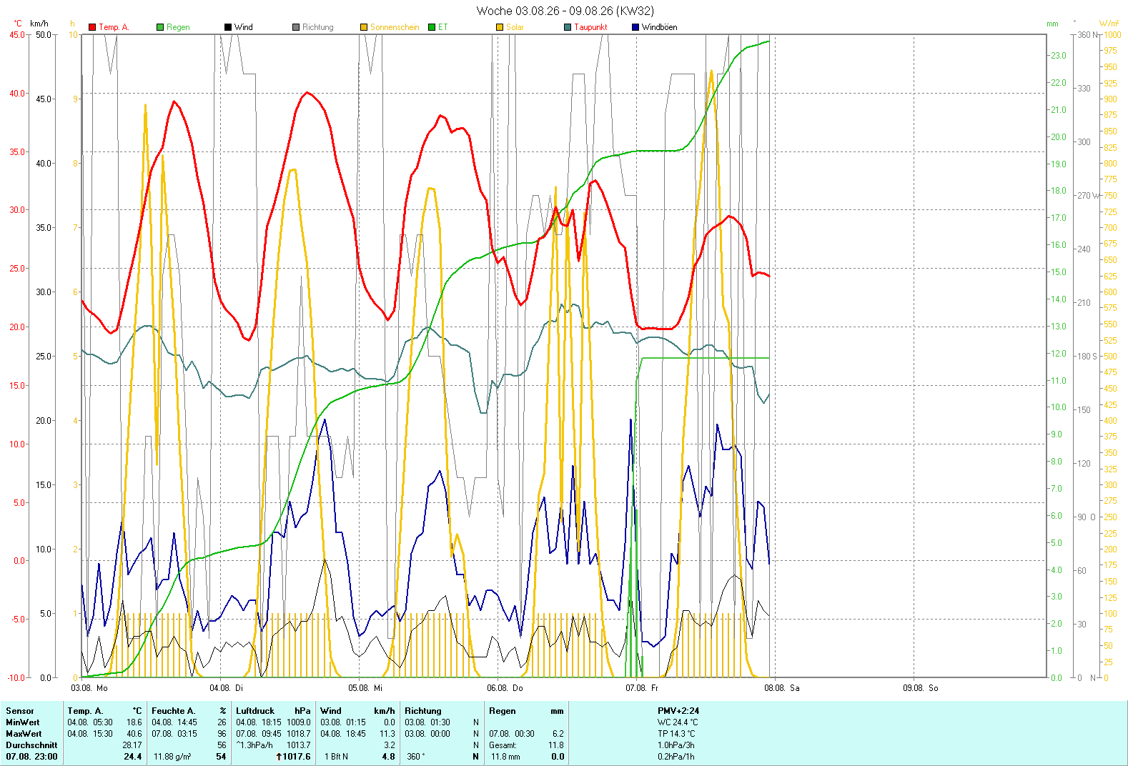
Task: Select the 'Solar' legend label
Action: click(515, 27)
